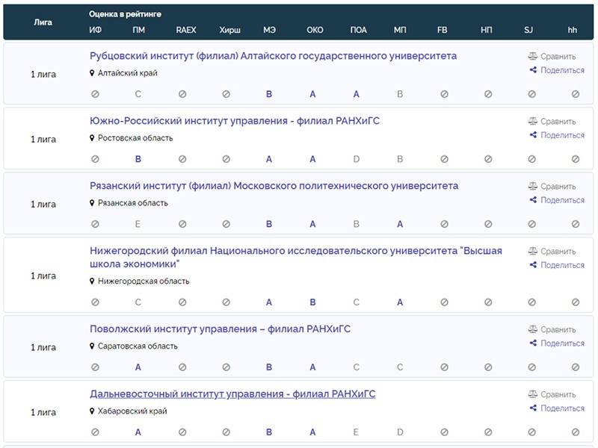This screenshot has width=598, height=448.
Task: Click compare scales icon for Рубцовский институт
Action: 533,56
